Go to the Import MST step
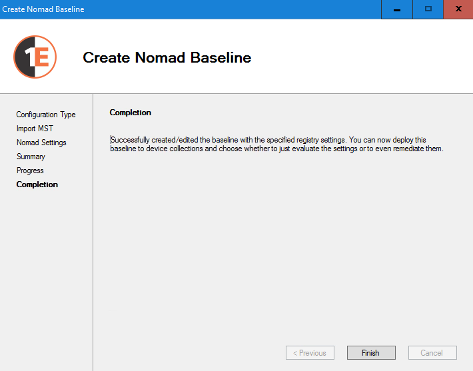Viewport: 473px width, 371px height. pos(35,129)
